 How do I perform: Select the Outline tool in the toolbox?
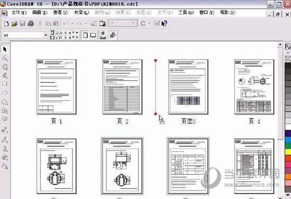click(x=5, y=148)
